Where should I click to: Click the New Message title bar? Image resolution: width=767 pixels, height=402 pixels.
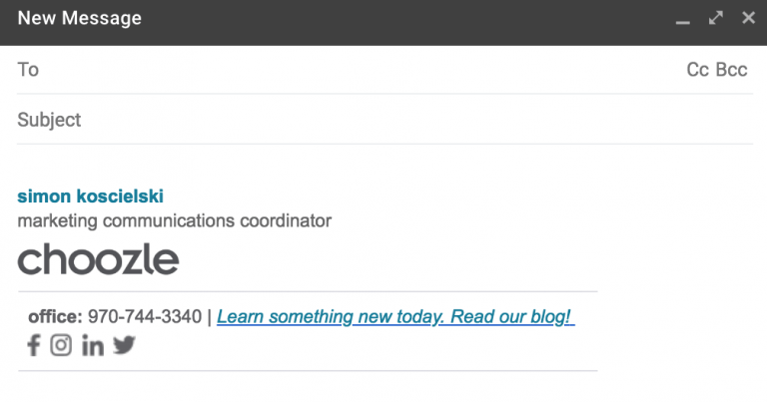[x=343, y=23]
